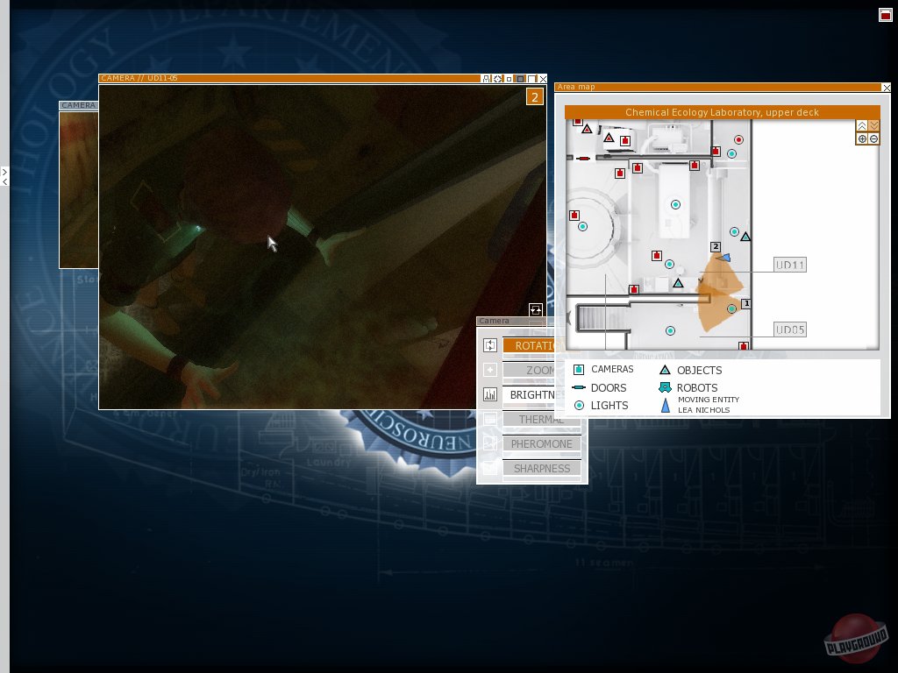Click the left arrow on the left screen edge
898x673 pixels.
click(x=4, y=181)
